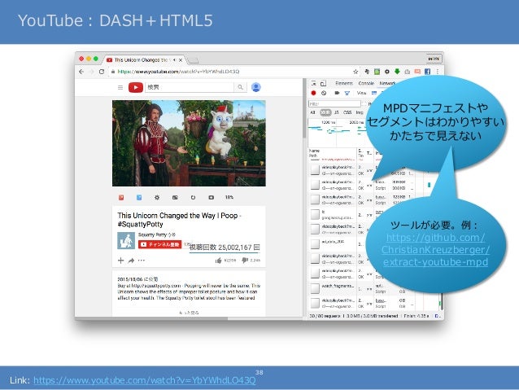This screenshot has width=519, height=390.
Task: Switch to the Console tab
Action: (x=366, y=84)
